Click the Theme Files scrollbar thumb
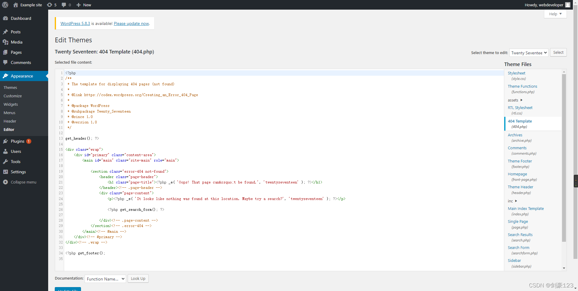This screenshot has height=291, width=578. pyautogui.click(x=564, y=158)
